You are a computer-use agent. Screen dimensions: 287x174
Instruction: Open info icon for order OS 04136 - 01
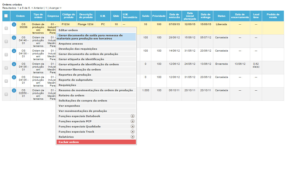14,64
